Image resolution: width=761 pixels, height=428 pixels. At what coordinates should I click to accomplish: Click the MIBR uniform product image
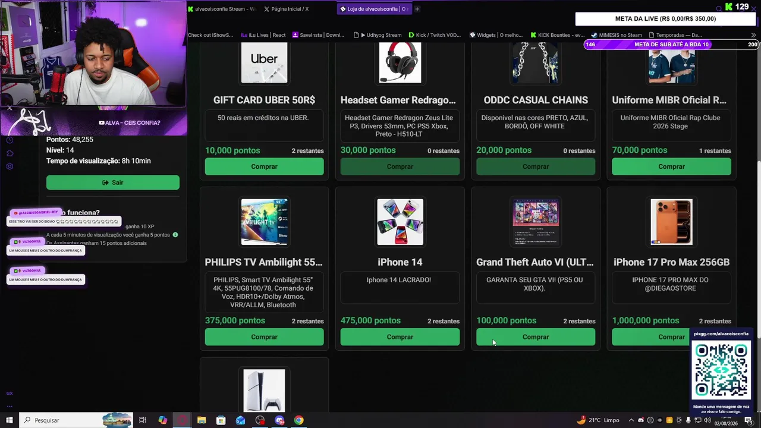[671, 63]
